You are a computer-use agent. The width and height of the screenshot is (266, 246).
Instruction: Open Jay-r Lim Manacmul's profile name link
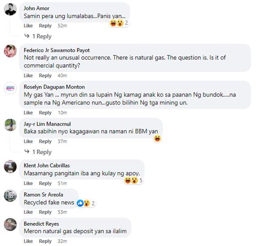tap(47, 124)
